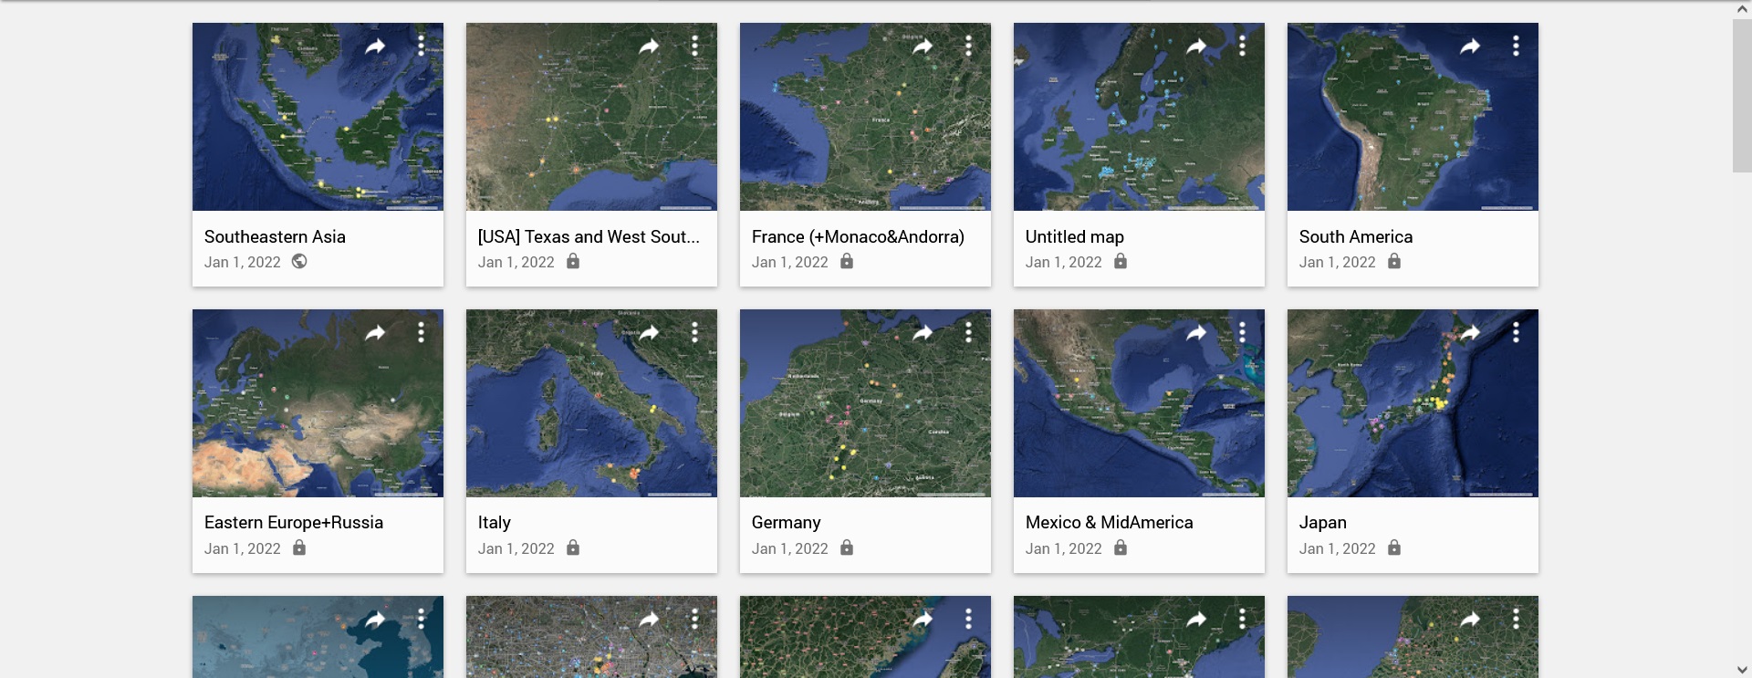Click the lock icon under South America
This screenshot has height=678, width=1752.
(1394, 261)
